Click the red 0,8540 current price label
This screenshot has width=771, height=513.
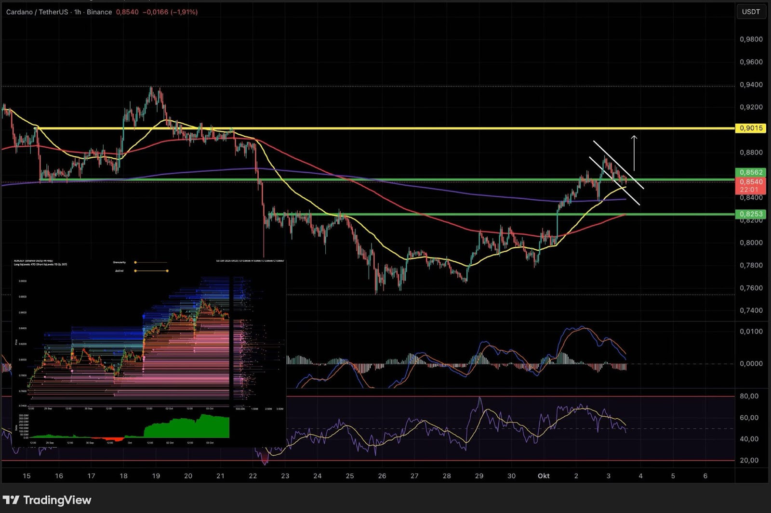[x=750, y=182]
